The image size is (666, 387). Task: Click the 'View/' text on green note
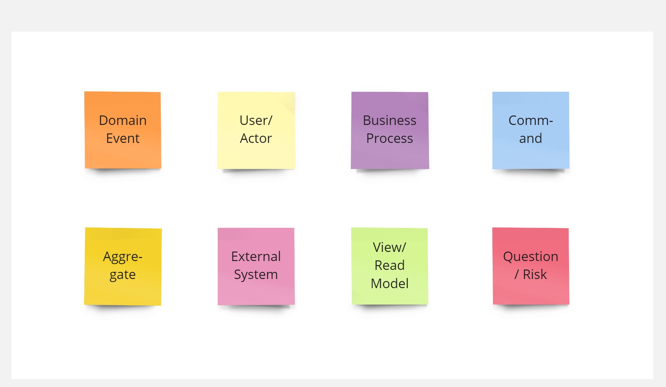389,248
